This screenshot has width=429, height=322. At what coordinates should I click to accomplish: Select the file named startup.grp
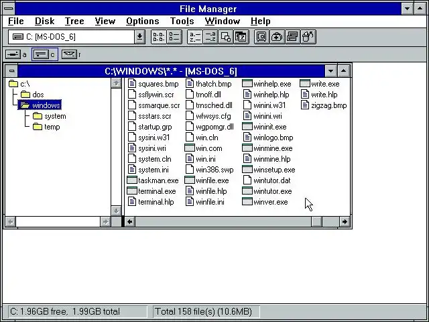(x=155, y=127)
